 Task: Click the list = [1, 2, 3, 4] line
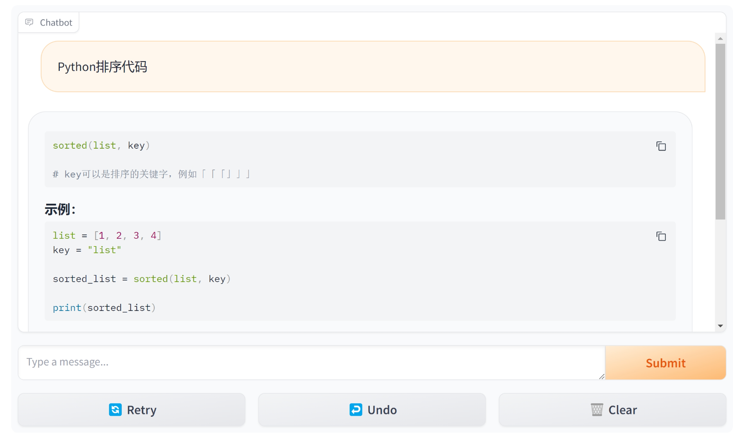coord(107,235)
